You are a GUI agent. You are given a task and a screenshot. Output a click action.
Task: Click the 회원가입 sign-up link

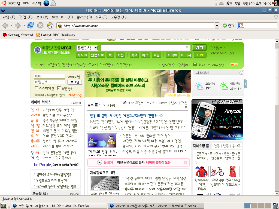click(75, 95)
